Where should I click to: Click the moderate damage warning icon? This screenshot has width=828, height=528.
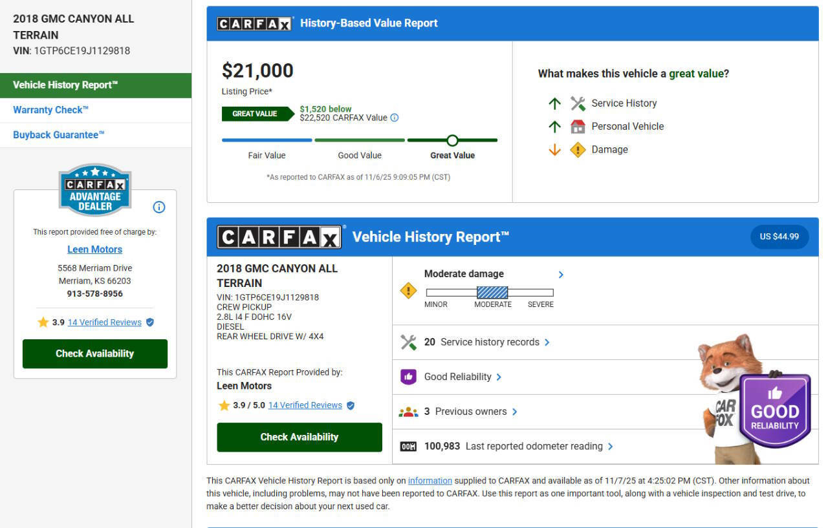(x=408, y=291)
